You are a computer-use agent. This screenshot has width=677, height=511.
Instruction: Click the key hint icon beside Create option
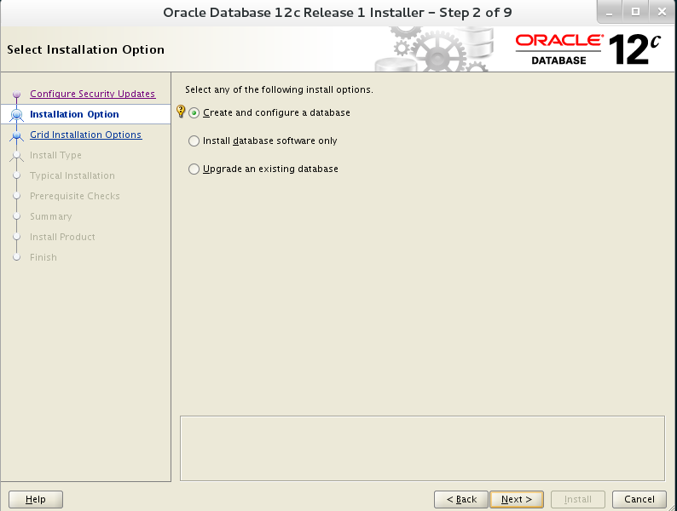(x=181, y=112)
